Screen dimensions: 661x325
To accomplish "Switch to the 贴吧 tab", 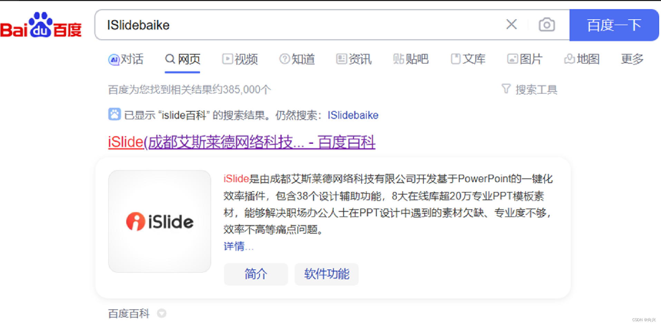I will click(411, 59).
